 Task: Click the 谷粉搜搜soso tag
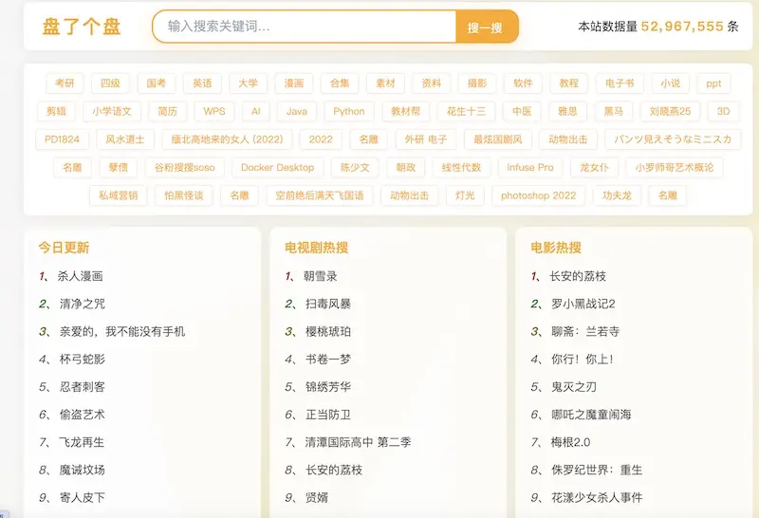click(x=184, y=168)
